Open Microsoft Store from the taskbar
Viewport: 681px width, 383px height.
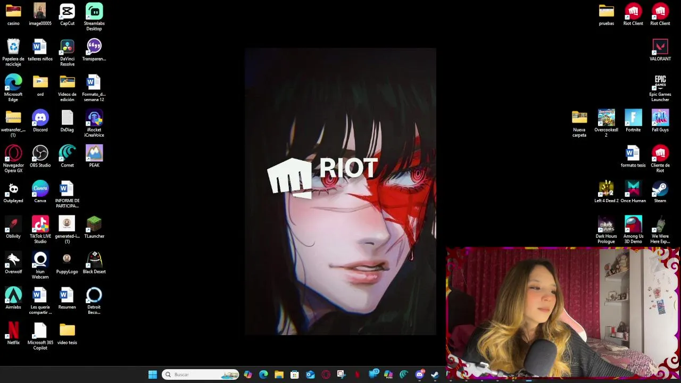295,374
